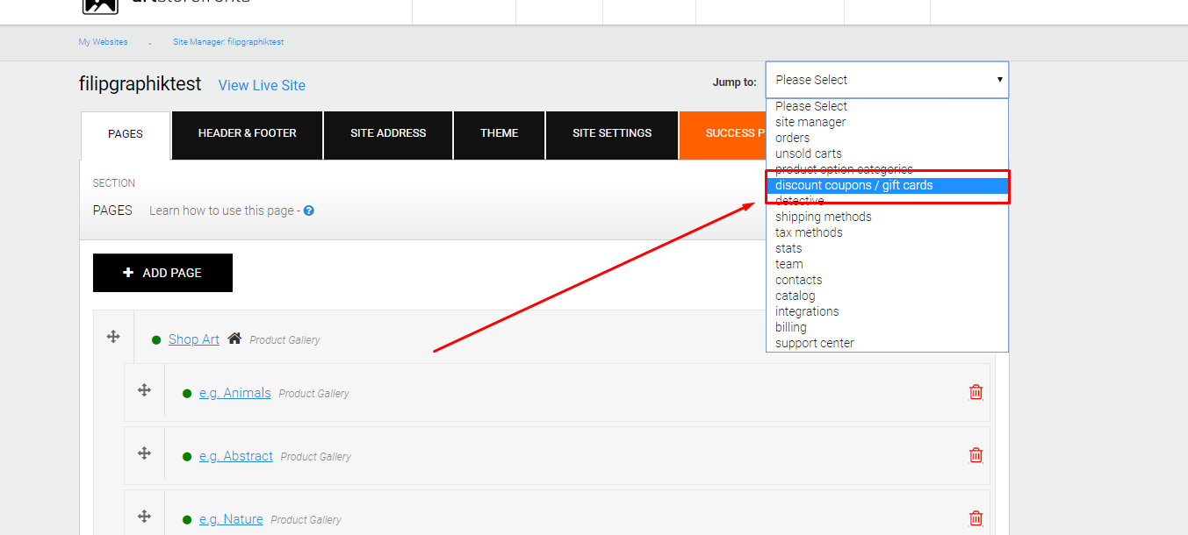Open the Jump to dropdown
This screenshot has height=535, width=1188.
[887, 80]
